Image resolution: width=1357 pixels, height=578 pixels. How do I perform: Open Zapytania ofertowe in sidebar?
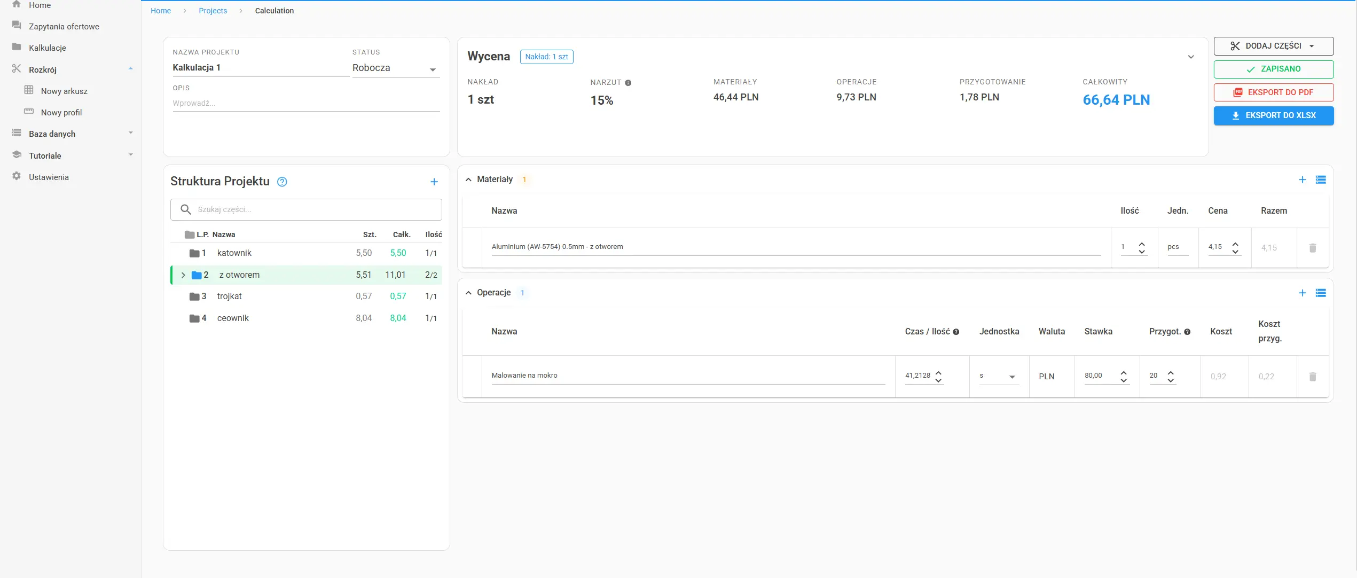[x=64, y=27]
